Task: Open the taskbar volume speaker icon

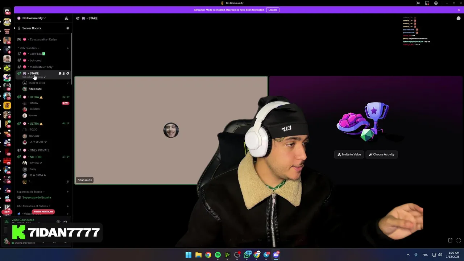Action: coord(440,255)
